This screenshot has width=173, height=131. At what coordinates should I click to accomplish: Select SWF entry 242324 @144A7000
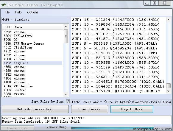[x=116, y=20]
